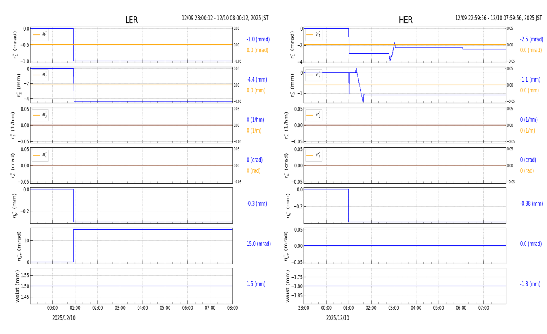Click the ∂r1* legend entry in LER
The height and width of the screenshot is (334, 547).
pos(40,35)
